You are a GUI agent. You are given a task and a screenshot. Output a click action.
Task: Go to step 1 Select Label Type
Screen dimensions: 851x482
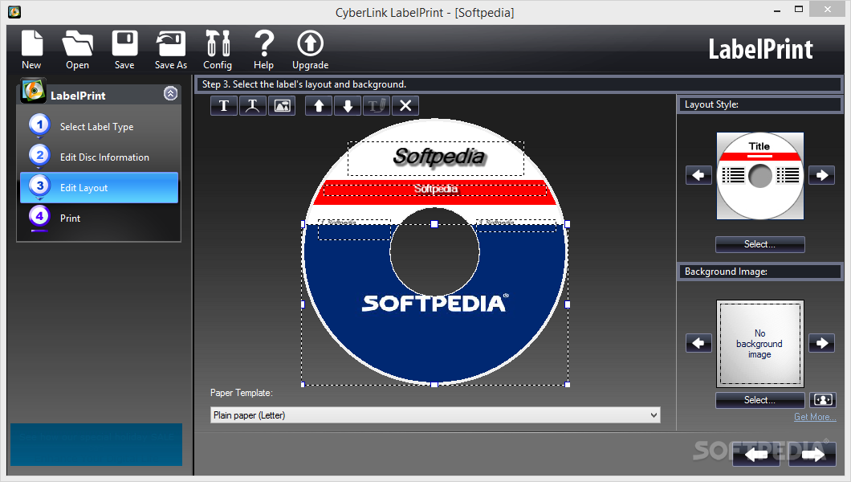click(x=99, y=126)
